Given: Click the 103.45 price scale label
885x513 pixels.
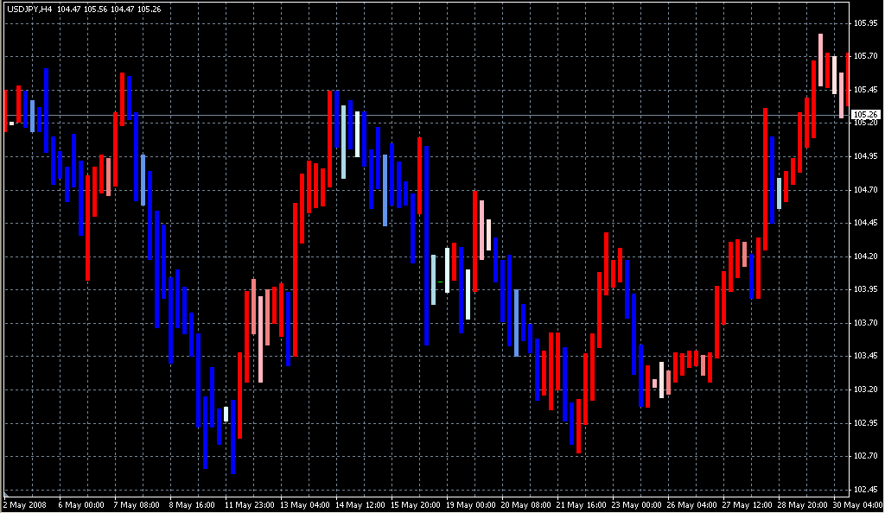Looking at the screenshot, I should [x=866, y=356].
